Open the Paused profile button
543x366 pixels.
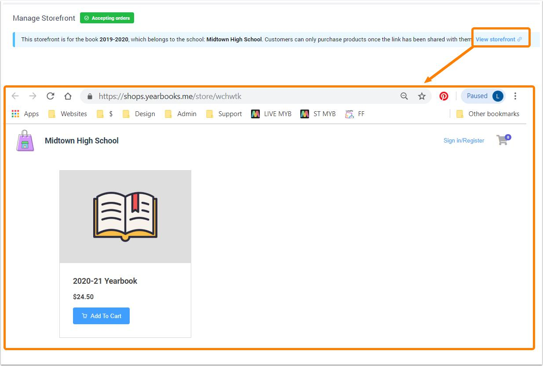pyautogui.click(x=483, y=96)
